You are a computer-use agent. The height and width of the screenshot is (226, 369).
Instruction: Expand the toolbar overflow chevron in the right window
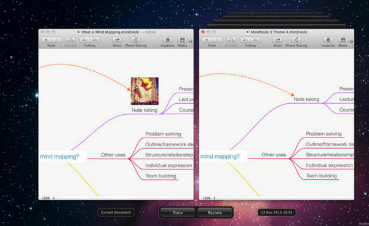coord(351,42)
